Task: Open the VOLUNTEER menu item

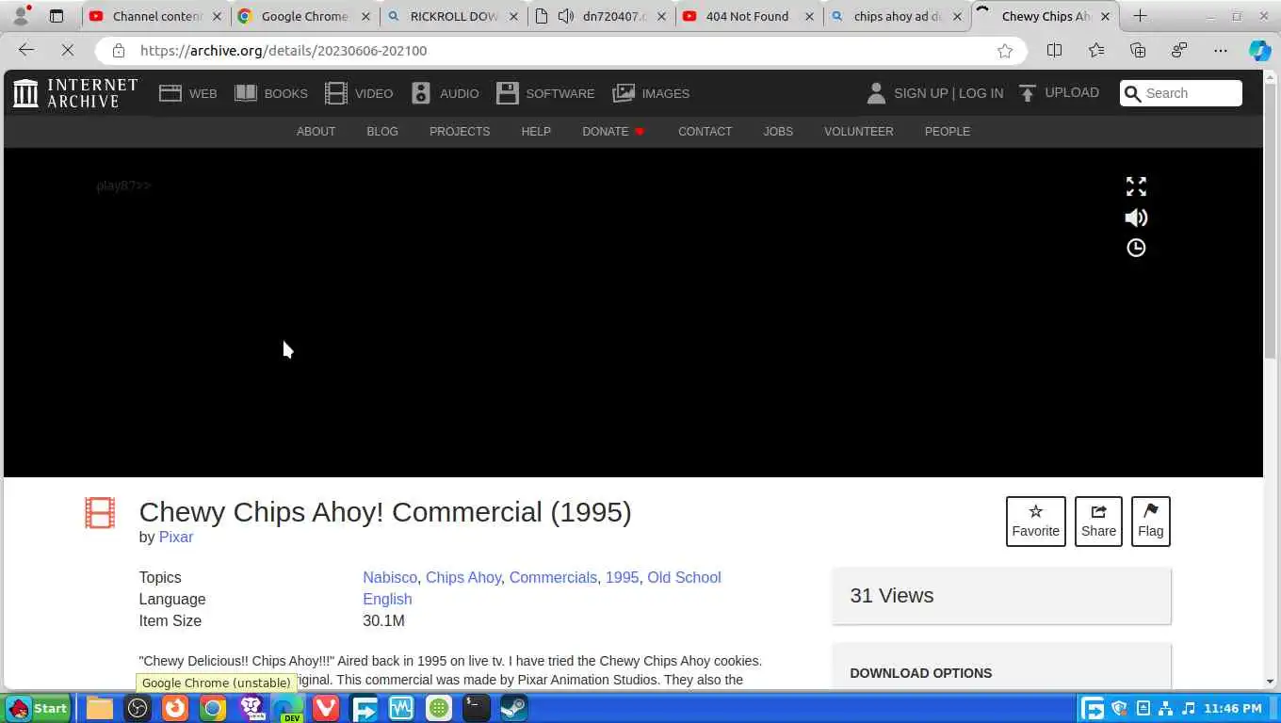Action: click(x=859, y=132)
